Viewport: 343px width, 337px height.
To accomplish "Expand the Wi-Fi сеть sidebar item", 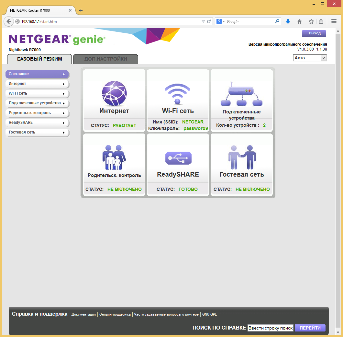I will [x=37, y=93].
